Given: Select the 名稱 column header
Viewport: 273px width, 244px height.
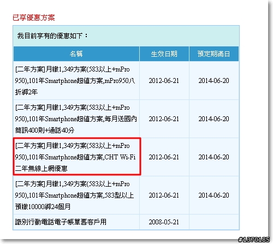Looking at the screenshot, I should point(76,54).
